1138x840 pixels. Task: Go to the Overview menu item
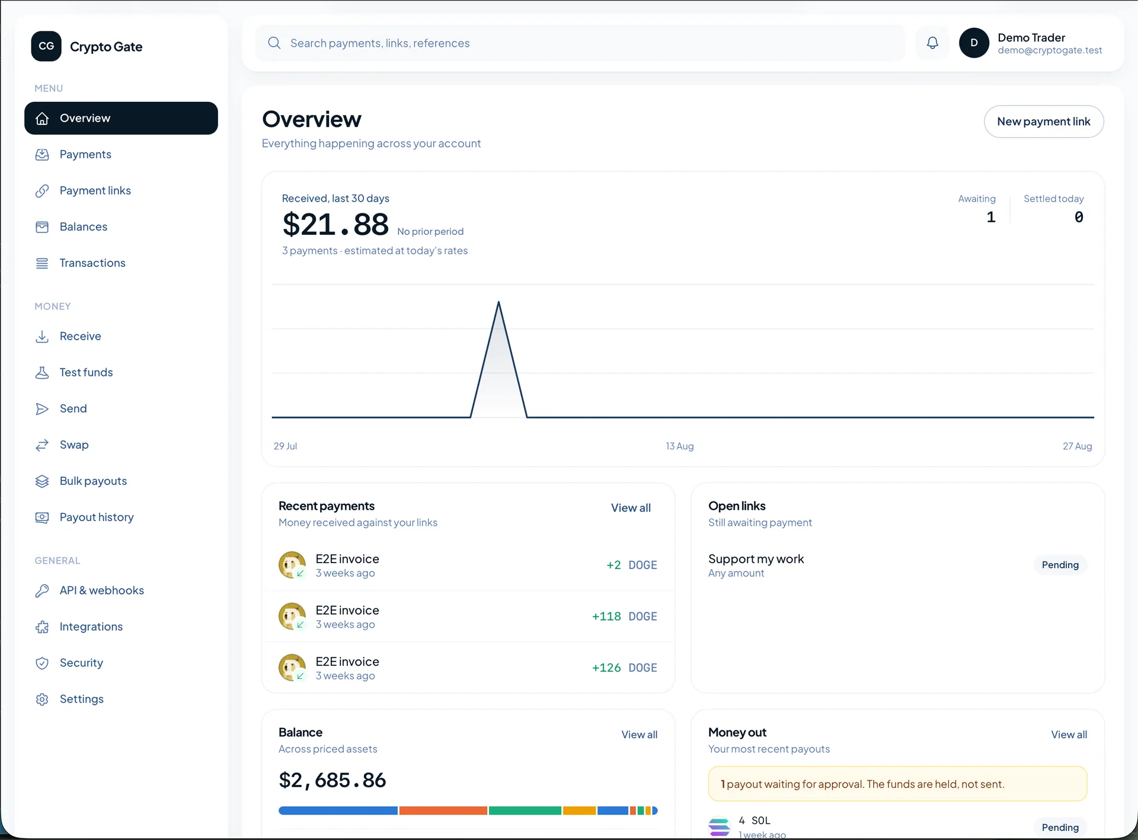click(x=121, y=118)
